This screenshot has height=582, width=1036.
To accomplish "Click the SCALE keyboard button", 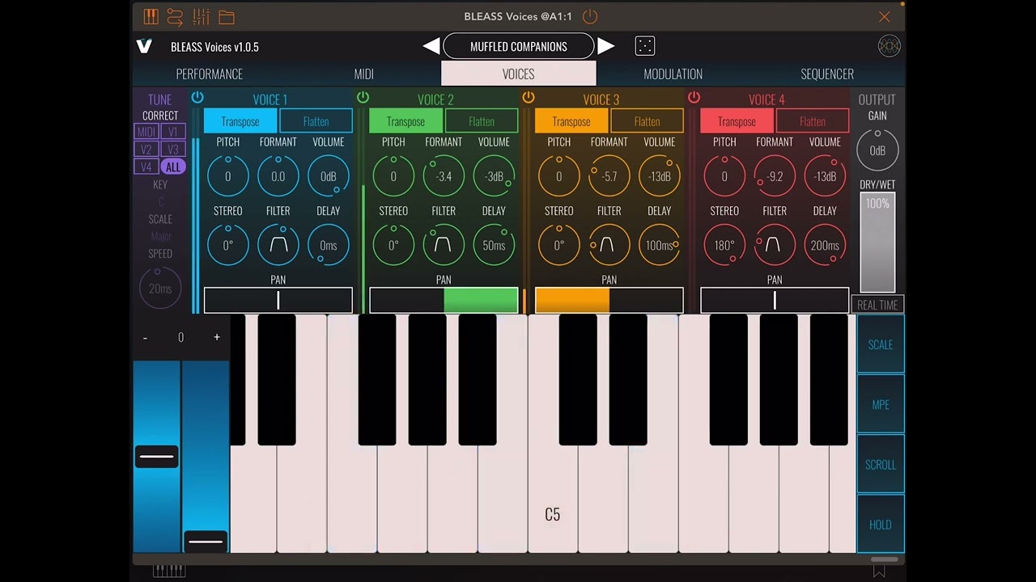I will tap(881, 344).
